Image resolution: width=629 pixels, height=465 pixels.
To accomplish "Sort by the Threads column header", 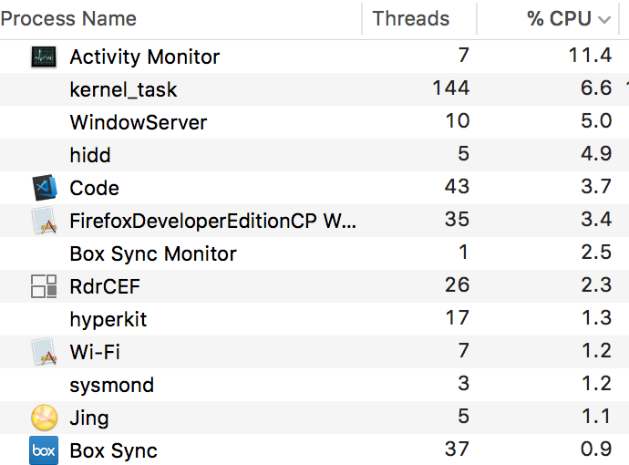I will (411, 18).
